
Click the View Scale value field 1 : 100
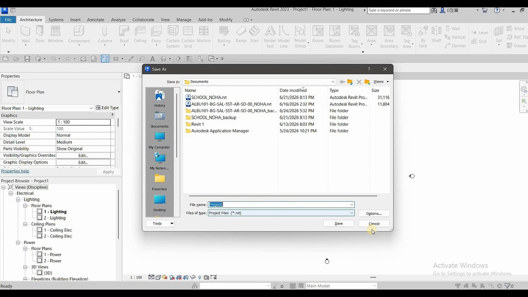[83, 122]
